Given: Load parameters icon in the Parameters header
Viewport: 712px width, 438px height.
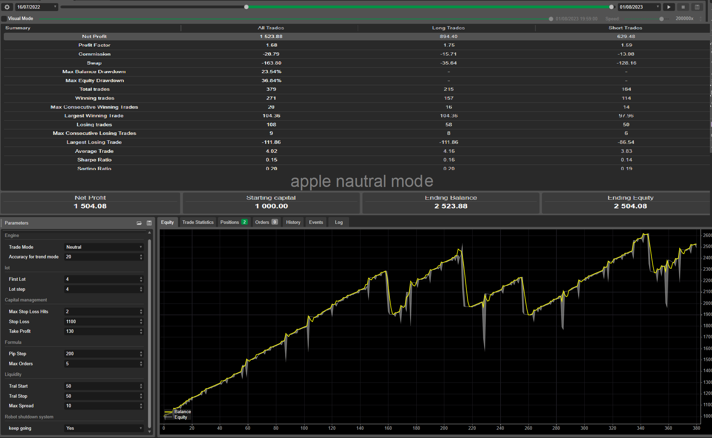Looking at the screenshot, I should pyautogui.click(x=139, y=223).
